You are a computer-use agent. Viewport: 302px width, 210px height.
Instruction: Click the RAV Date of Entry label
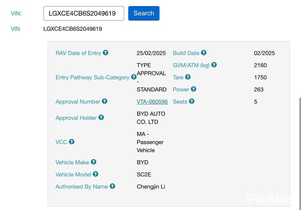(78, 53)
